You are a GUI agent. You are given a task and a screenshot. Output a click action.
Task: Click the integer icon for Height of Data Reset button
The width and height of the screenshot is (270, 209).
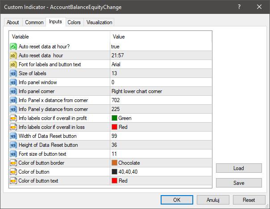[x=13, y=145]
